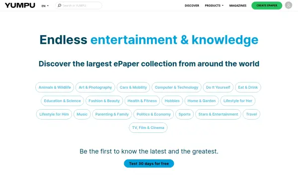Expand the Products menu
The height and width of the screenshot is (186, 298).
click(214, 5)
